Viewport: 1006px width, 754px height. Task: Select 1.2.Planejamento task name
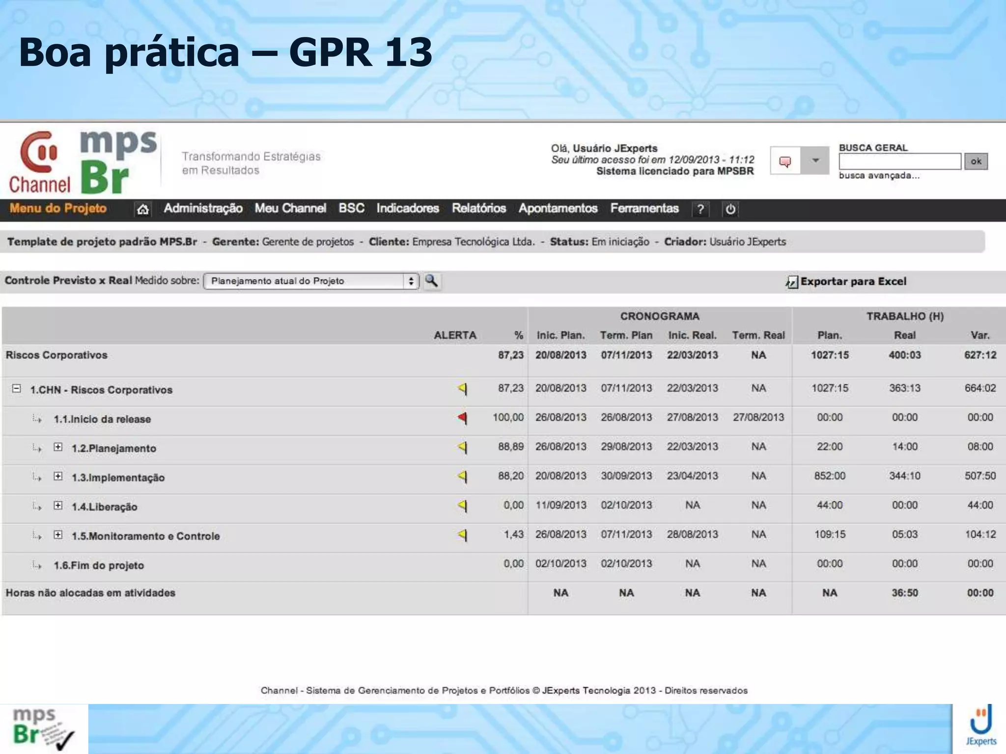pos(114,448)
